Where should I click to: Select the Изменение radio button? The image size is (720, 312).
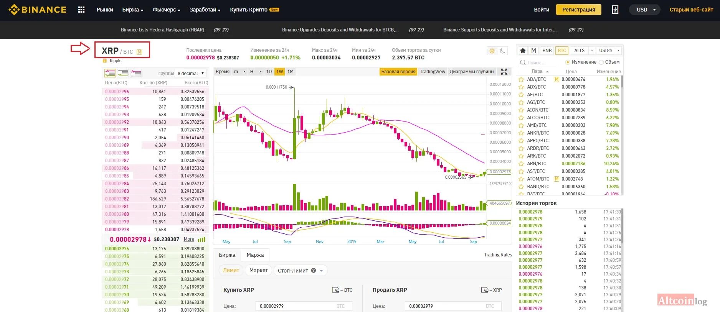[x=568, y=62]
